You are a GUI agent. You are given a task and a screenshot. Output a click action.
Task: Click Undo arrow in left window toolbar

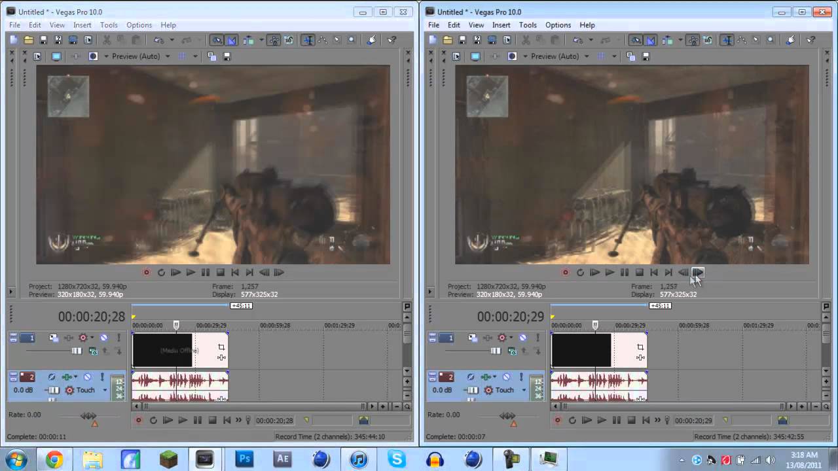click(158, 40)
